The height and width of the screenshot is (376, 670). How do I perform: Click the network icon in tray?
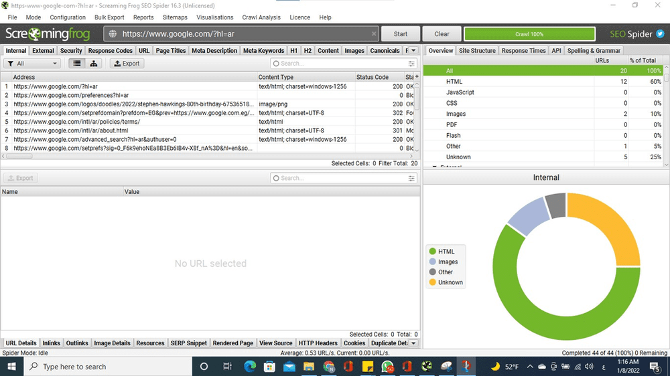tap(578, 366)
